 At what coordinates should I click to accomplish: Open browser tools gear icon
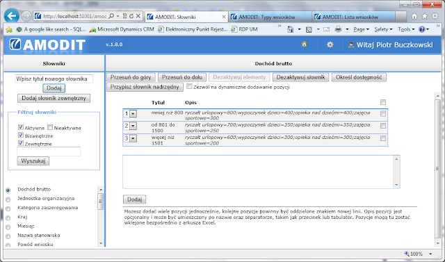tap(435, 16)
